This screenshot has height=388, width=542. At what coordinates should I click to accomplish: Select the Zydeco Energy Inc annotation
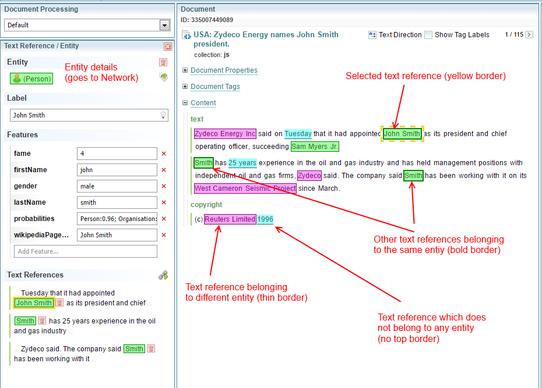pos(225,134)
